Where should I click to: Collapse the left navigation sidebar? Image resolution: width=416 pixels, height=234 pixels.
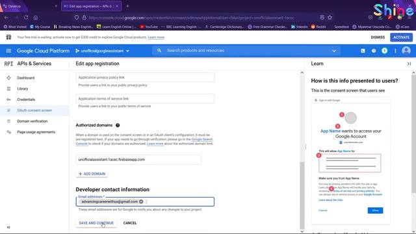click(x=8, y=227)
